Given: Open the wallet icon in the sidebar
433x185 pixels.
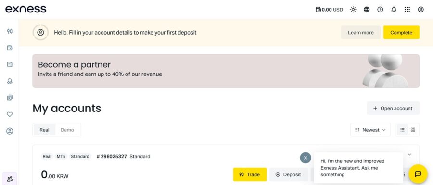Looking at the screenshot, I should [x=10, y=48].
